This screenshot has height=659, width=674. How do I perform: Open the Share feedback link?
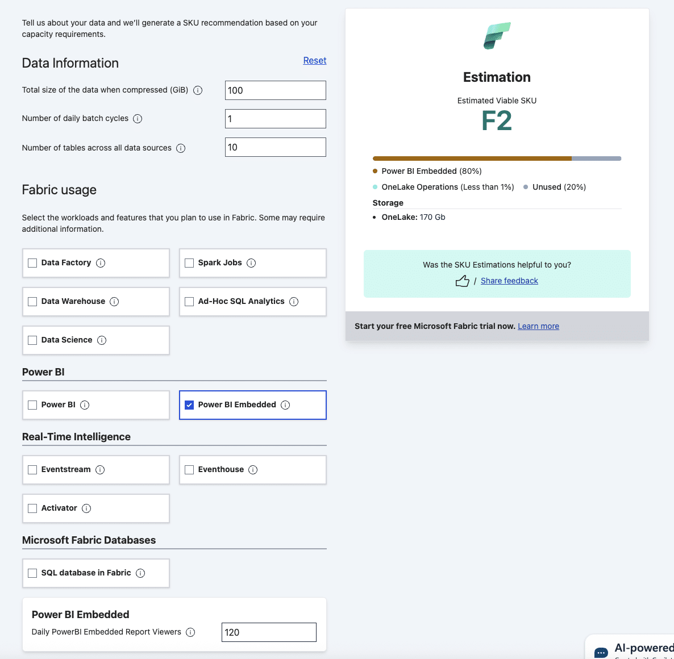click(509, 281)
